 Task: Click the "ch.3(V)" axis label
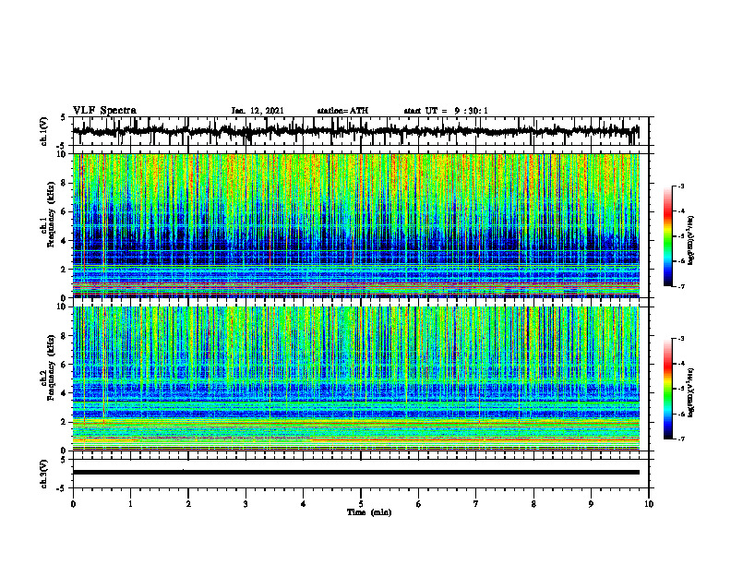[44, 475]
